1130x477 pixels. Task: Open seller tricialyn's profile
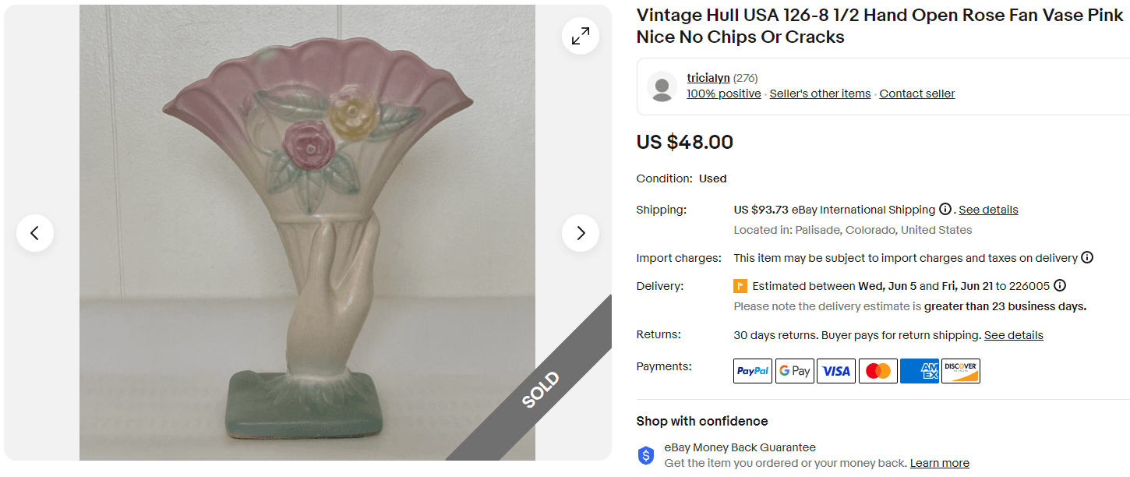coord(708,77)
